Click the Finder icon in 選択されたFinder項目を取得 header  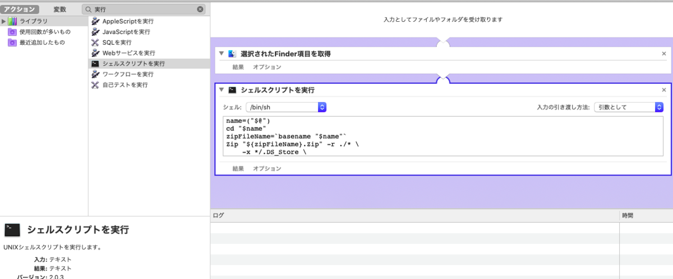[233, 54]
